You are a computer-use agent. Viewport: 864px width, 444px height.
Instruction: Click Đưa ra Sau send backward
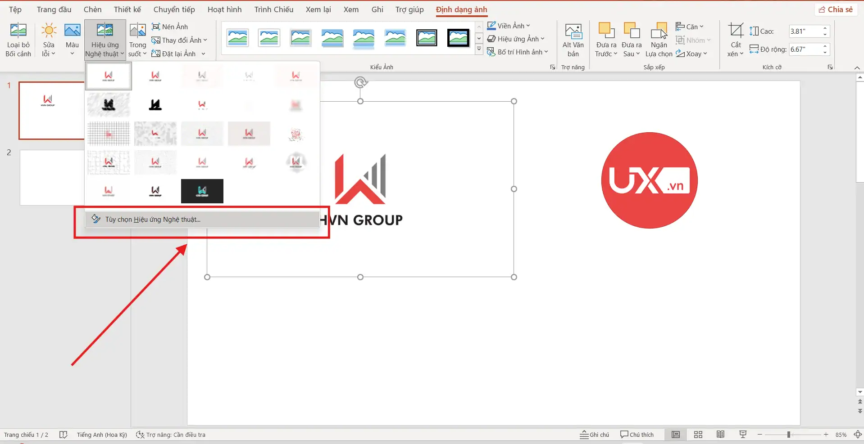pyautogui.click(x=632, y=40)
